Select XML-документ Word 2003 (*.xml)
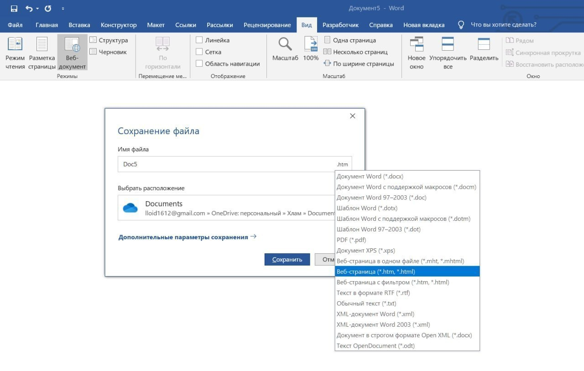The image size is (584, 371). [x=407, y=324]
